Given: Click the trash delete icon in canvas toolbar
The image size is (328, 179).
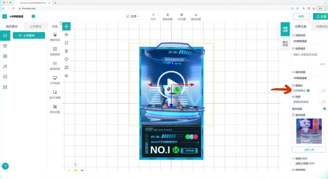Looking at the screenshot, I should pos(66,51).
